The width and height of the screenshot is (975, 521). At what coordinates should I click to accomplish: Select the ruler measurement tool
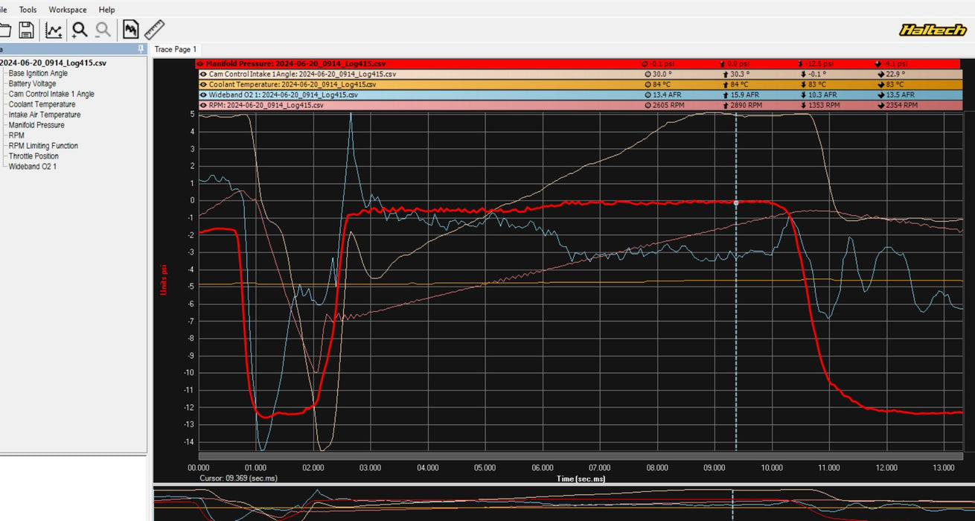155,30
